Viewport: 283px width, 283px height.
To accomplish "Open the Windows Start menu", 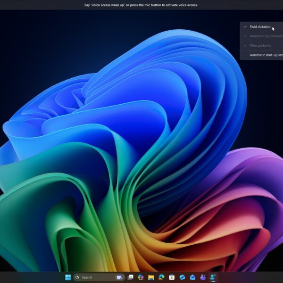I will click(x=68, y=277).
